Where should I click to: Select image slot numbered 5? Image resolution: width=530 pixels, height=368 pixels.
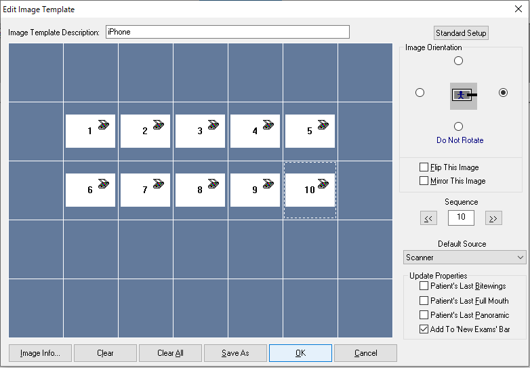tap(310, 131)
